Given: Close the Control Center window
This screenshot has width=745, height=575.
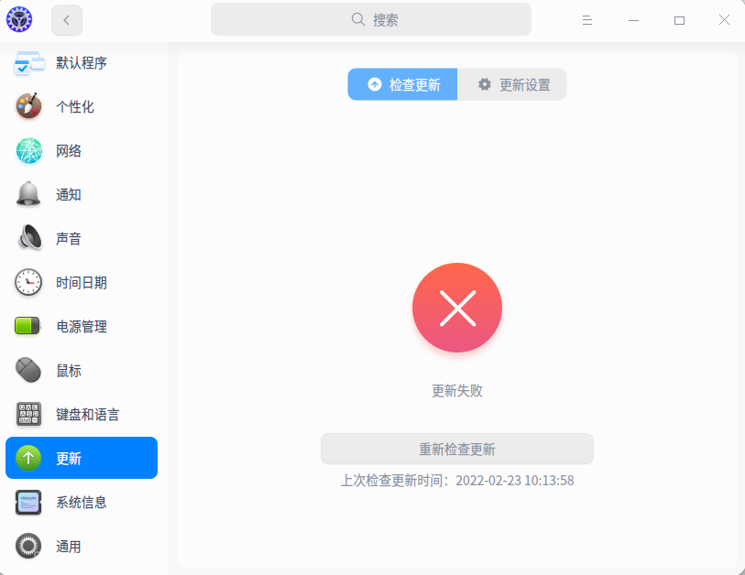Looking at the screenshot, I should point(724,20).
